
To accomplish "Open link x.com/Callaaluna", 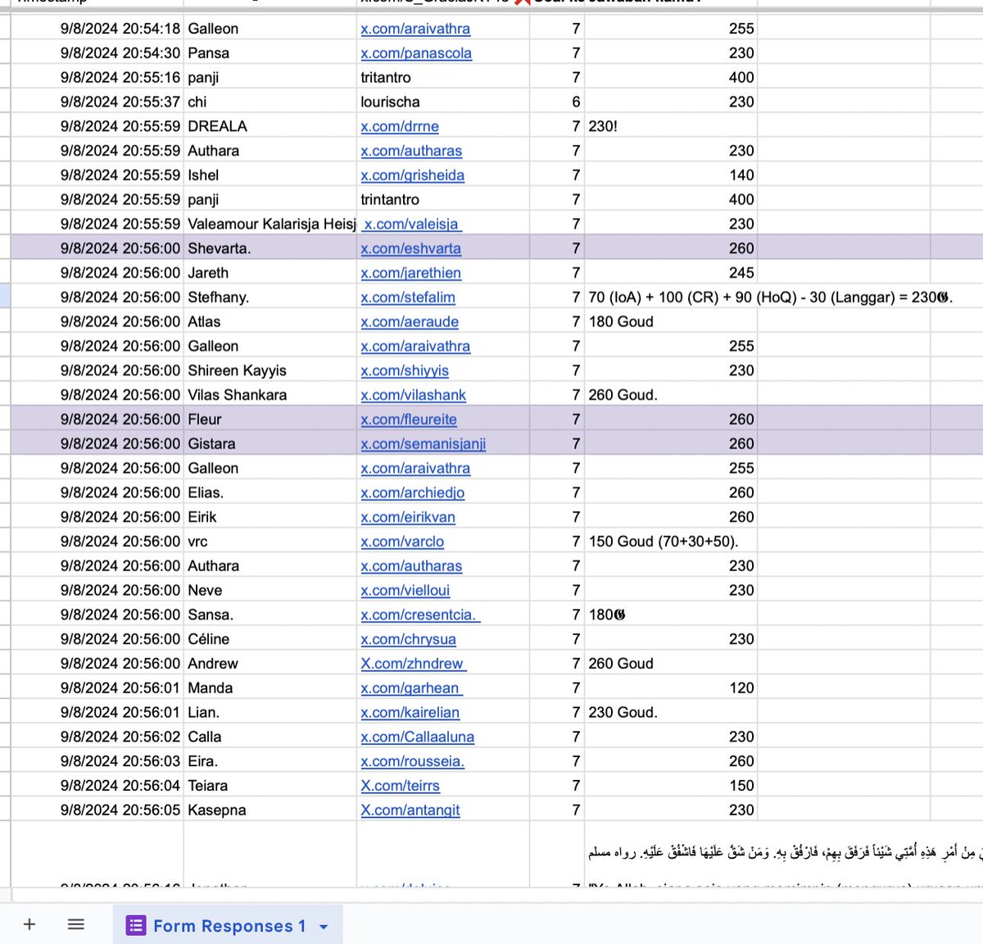I will click(417, 737).
